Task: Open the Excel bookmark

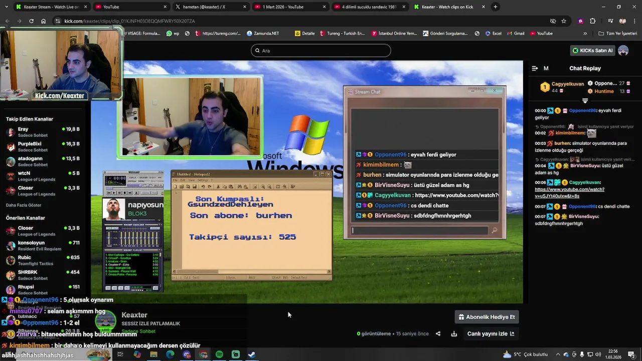Action: 493,33
